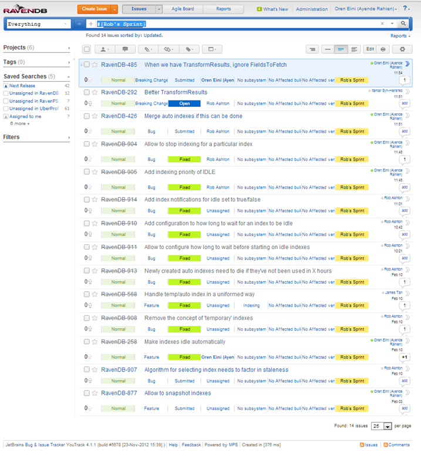The width and height of the screenshot is (421, 451).
Task: Click the print icon in toolbar
Action: pyautogui.click(x=383, y=49)
